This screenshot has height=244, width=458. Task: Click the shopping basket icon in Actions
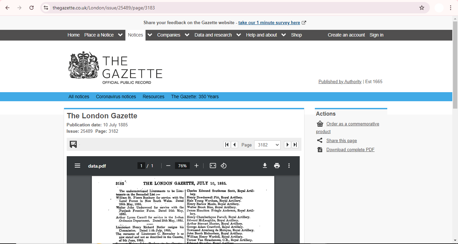[x=320, y=124]
